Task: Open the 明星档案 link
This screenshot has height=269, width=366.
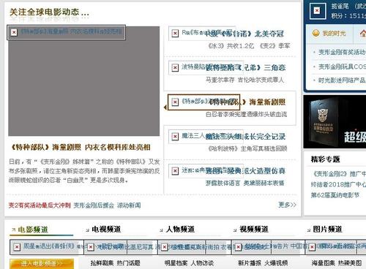Action: pyautogui.click(x=176, y=263)
